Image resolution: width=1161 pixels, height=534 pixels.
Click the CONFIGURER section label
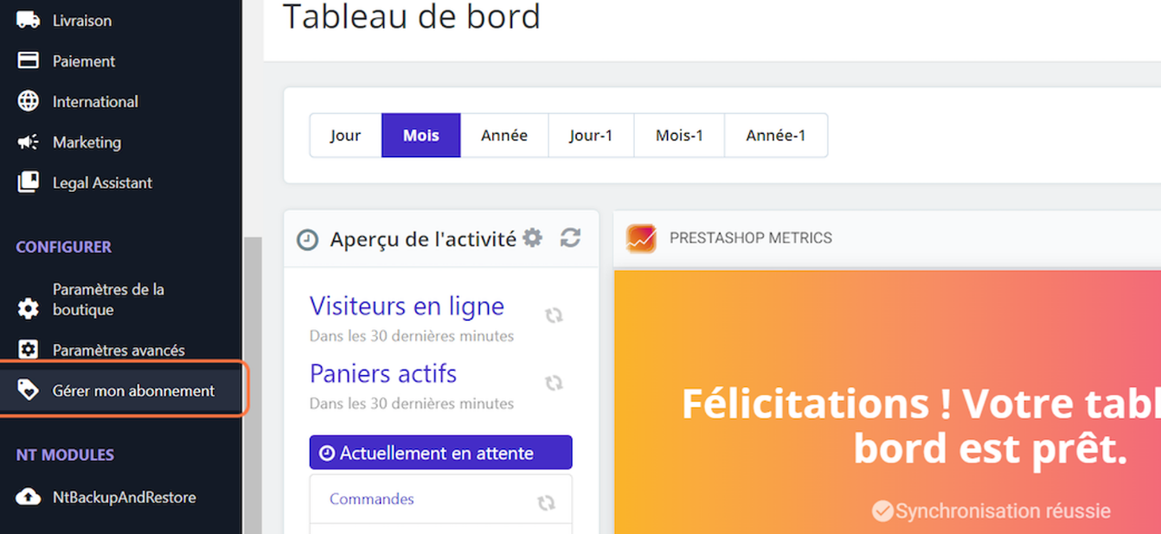pyautogui.click(x=63, y=246)
